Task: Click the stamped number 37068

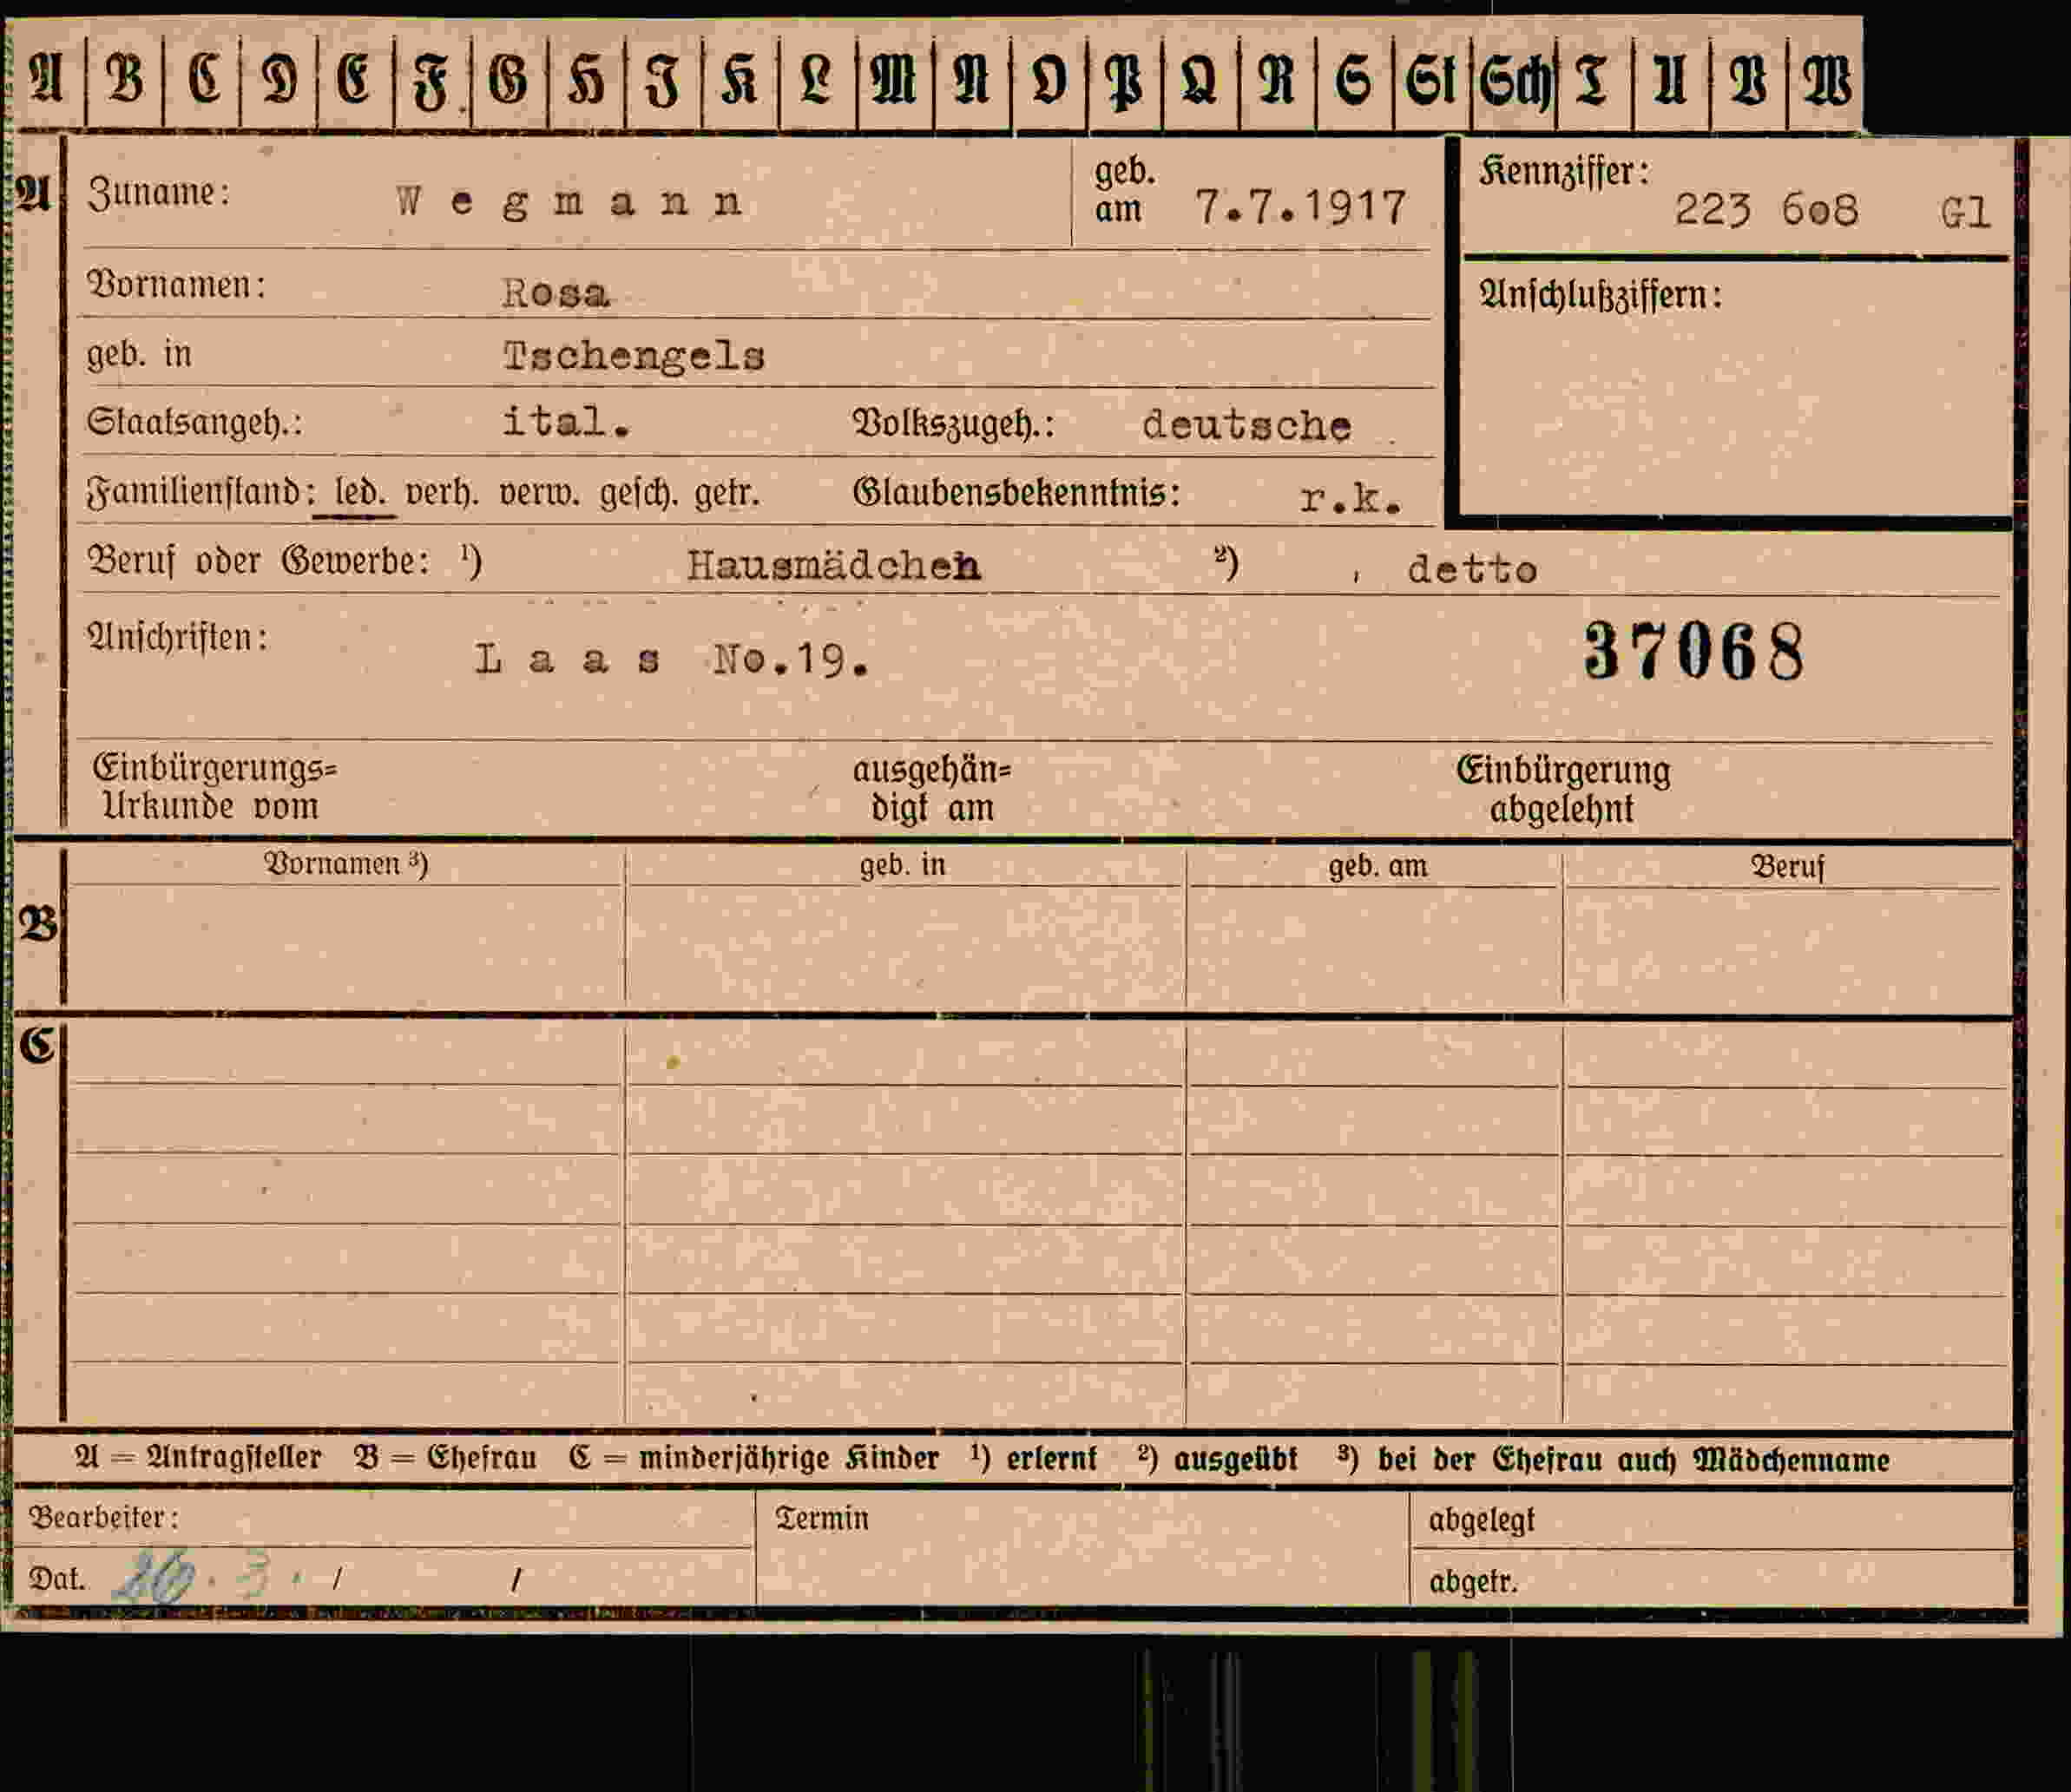Action: (x=1695, y=651)
